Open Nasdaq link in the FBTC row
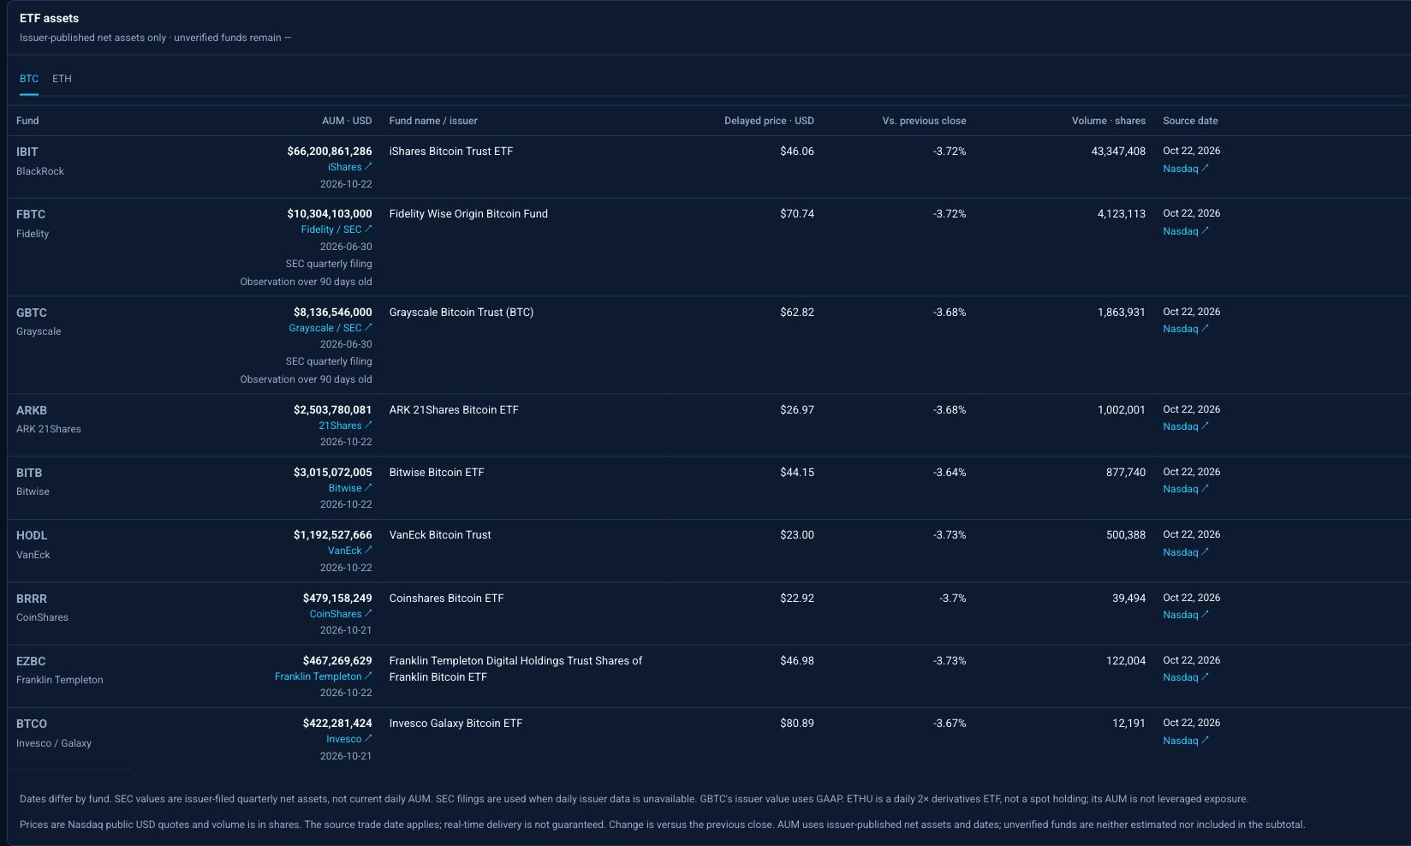The width and height of the screenshot is (1411, 846). [1186, 231]
